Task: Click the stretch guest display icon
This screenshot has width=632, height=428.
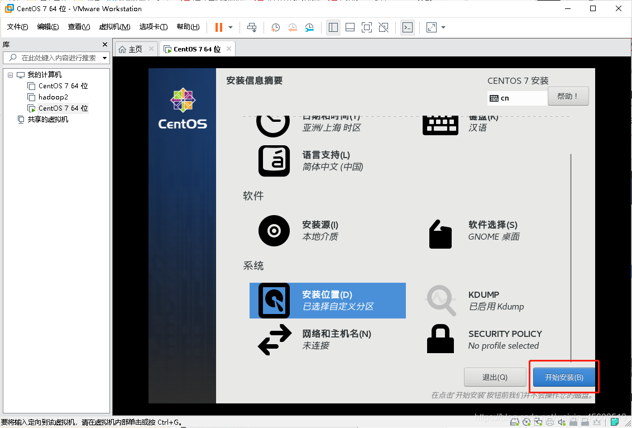Action: 431,27
